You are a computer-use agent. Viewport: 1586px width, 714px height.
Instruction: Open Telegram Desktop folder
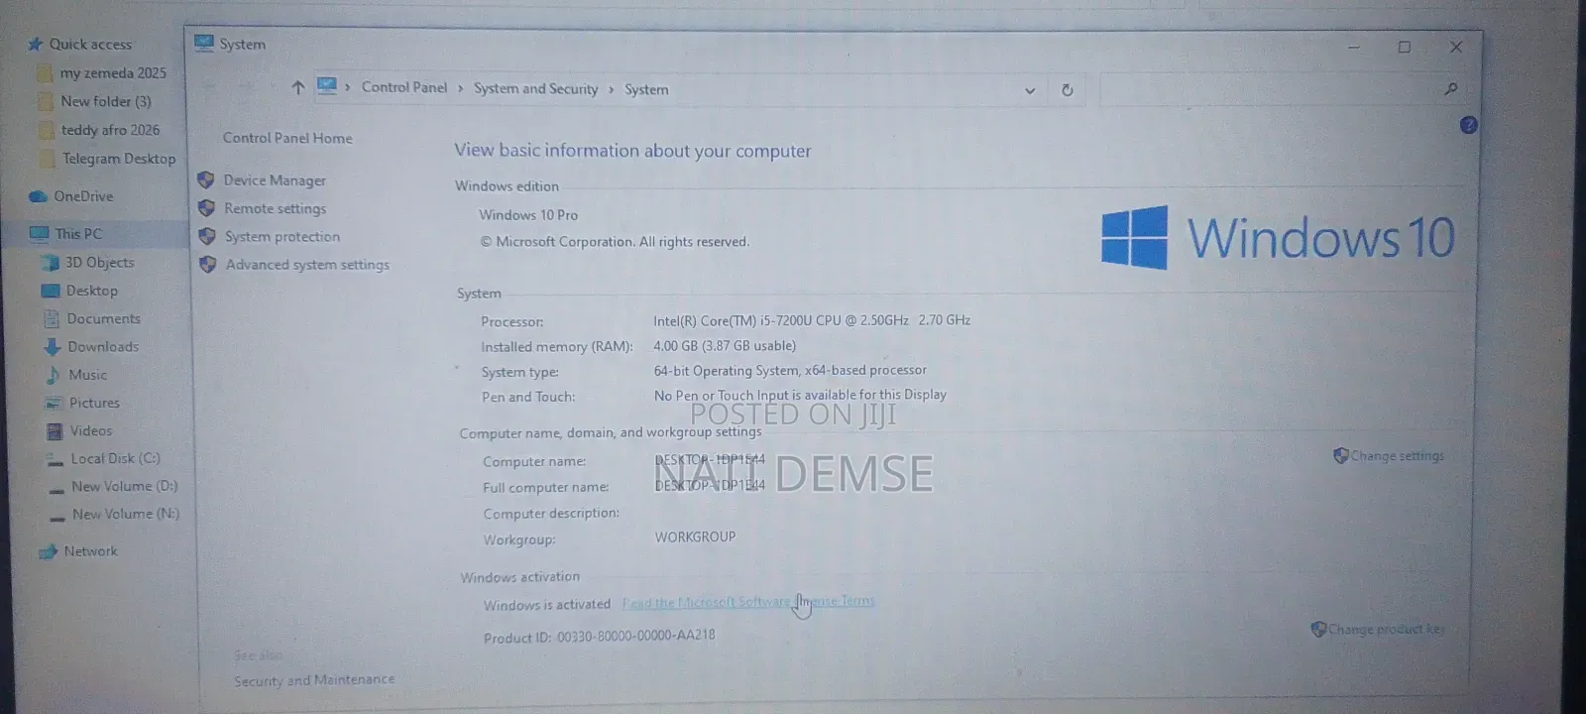(x=119, y=159)
